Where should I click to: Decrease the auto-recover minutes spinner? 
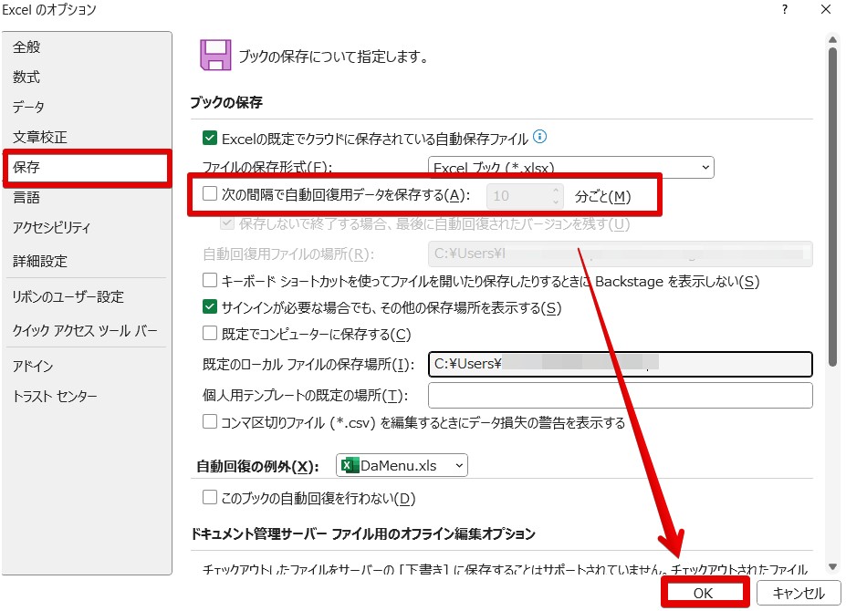tap(556, 202)
